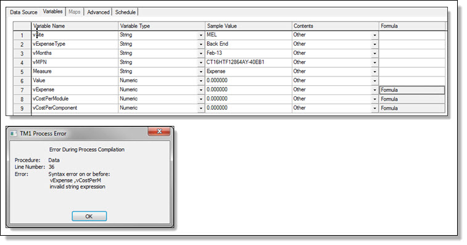Click the Measure variable name cell
This screenshot has width=467, height=245.
(x=75, y=72)
